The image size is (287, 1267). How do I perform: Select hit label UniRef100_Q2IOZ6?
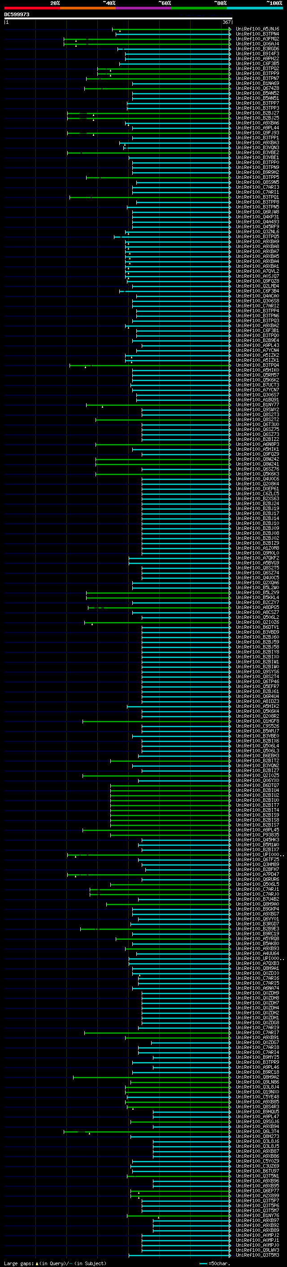(257, 622)
